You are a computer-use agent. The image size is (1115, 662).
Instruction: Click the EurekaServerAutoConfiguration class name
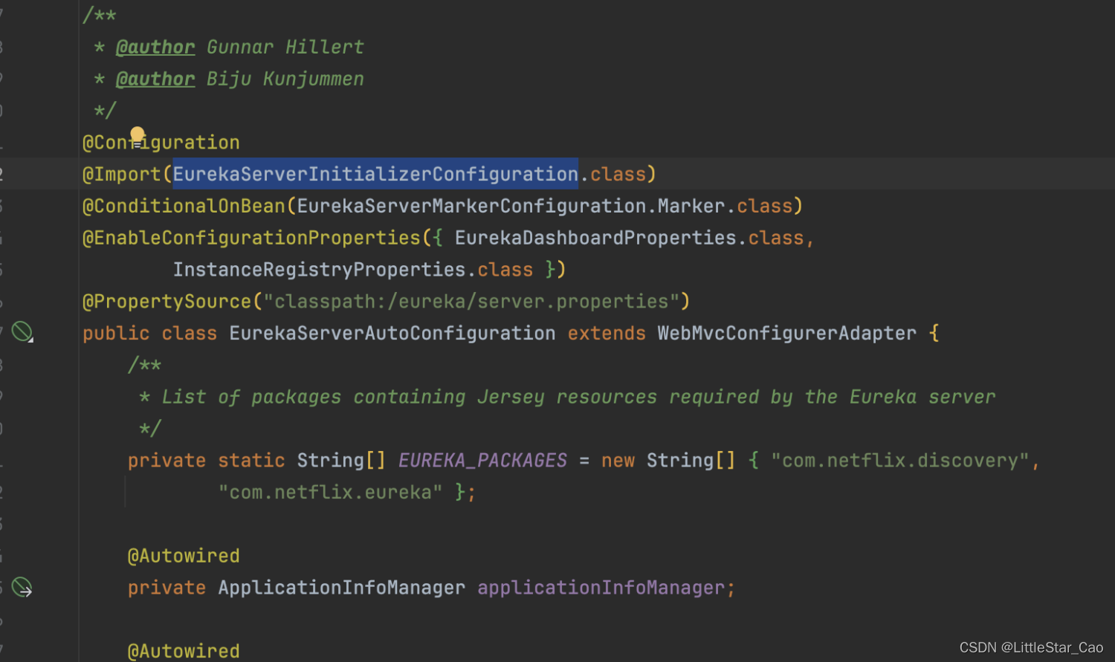coord(392,334)
